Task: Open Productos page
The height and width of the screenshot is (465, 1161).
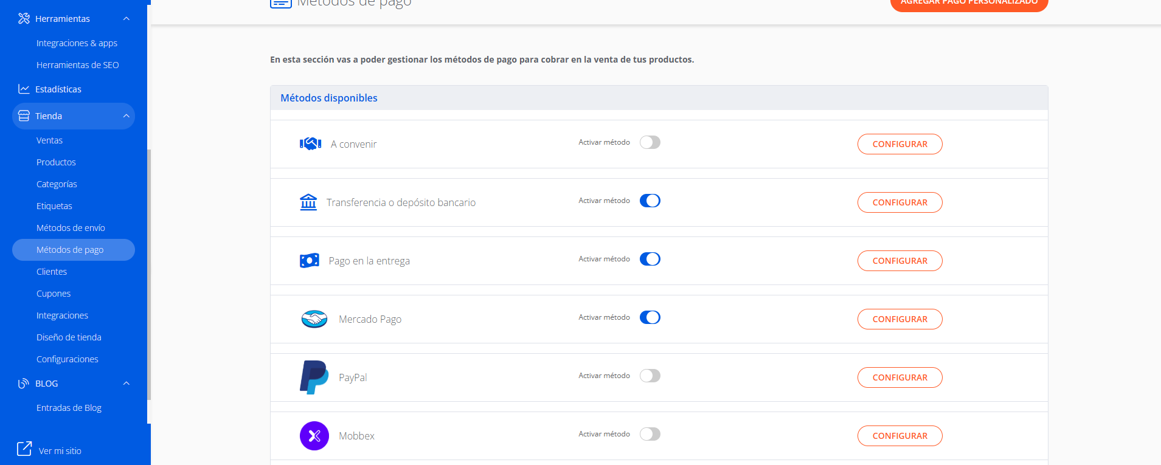Action: [56, 162]
